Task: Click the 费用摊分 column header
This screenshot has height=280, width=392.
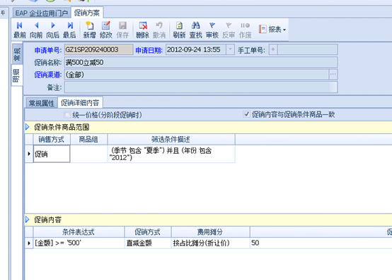Action: pyautogui.click(x=210, y=232)
